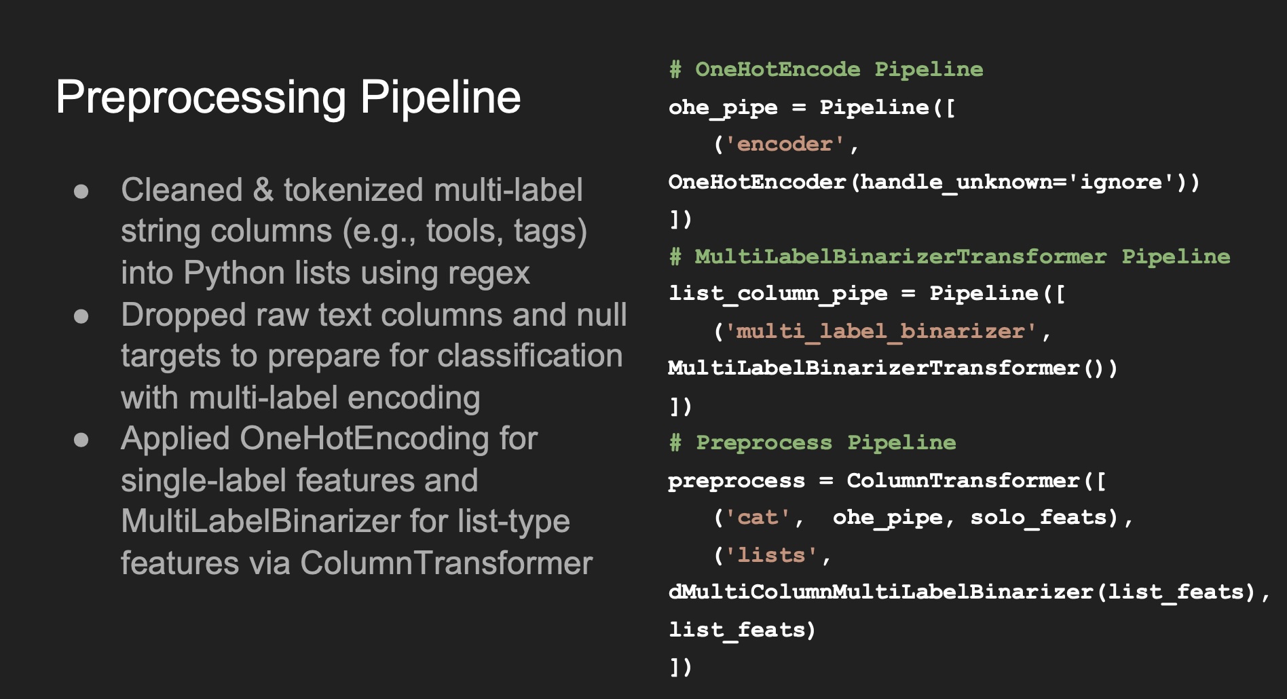Click the third bullet point marker
Viewport: 1287px width, 699px height.
point(81,440)
